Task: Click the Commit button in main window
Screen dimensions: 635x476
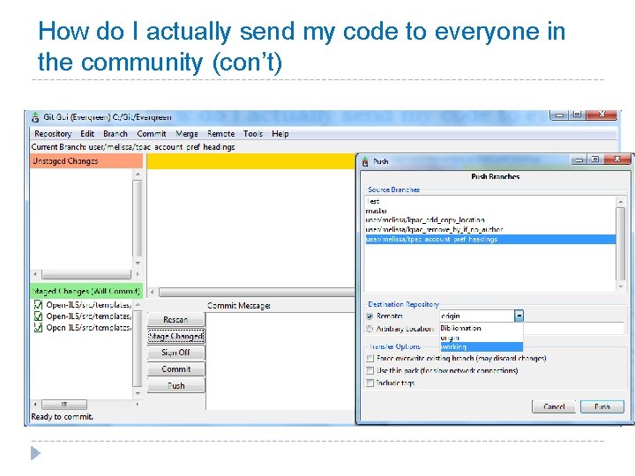Action: [x=176, y=369]
